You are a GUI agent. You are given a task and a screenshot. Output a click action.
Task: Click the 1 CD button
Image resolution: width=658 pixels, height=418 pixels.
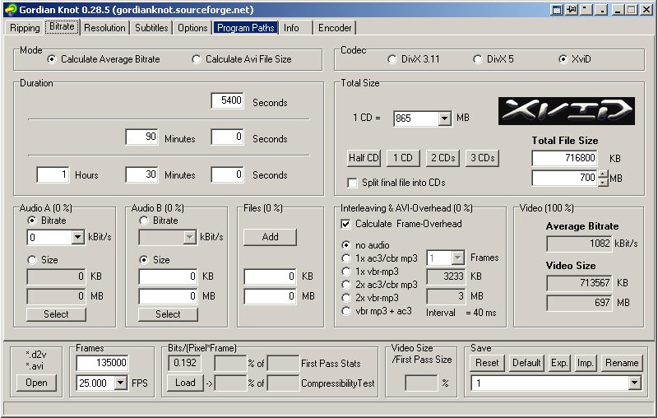pos(403,158)
